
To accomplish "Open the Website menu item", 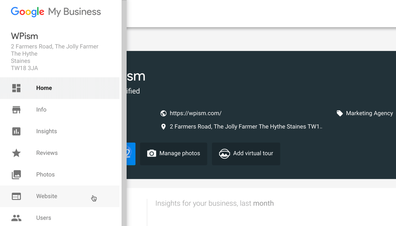I will click(x=60, y=196).
